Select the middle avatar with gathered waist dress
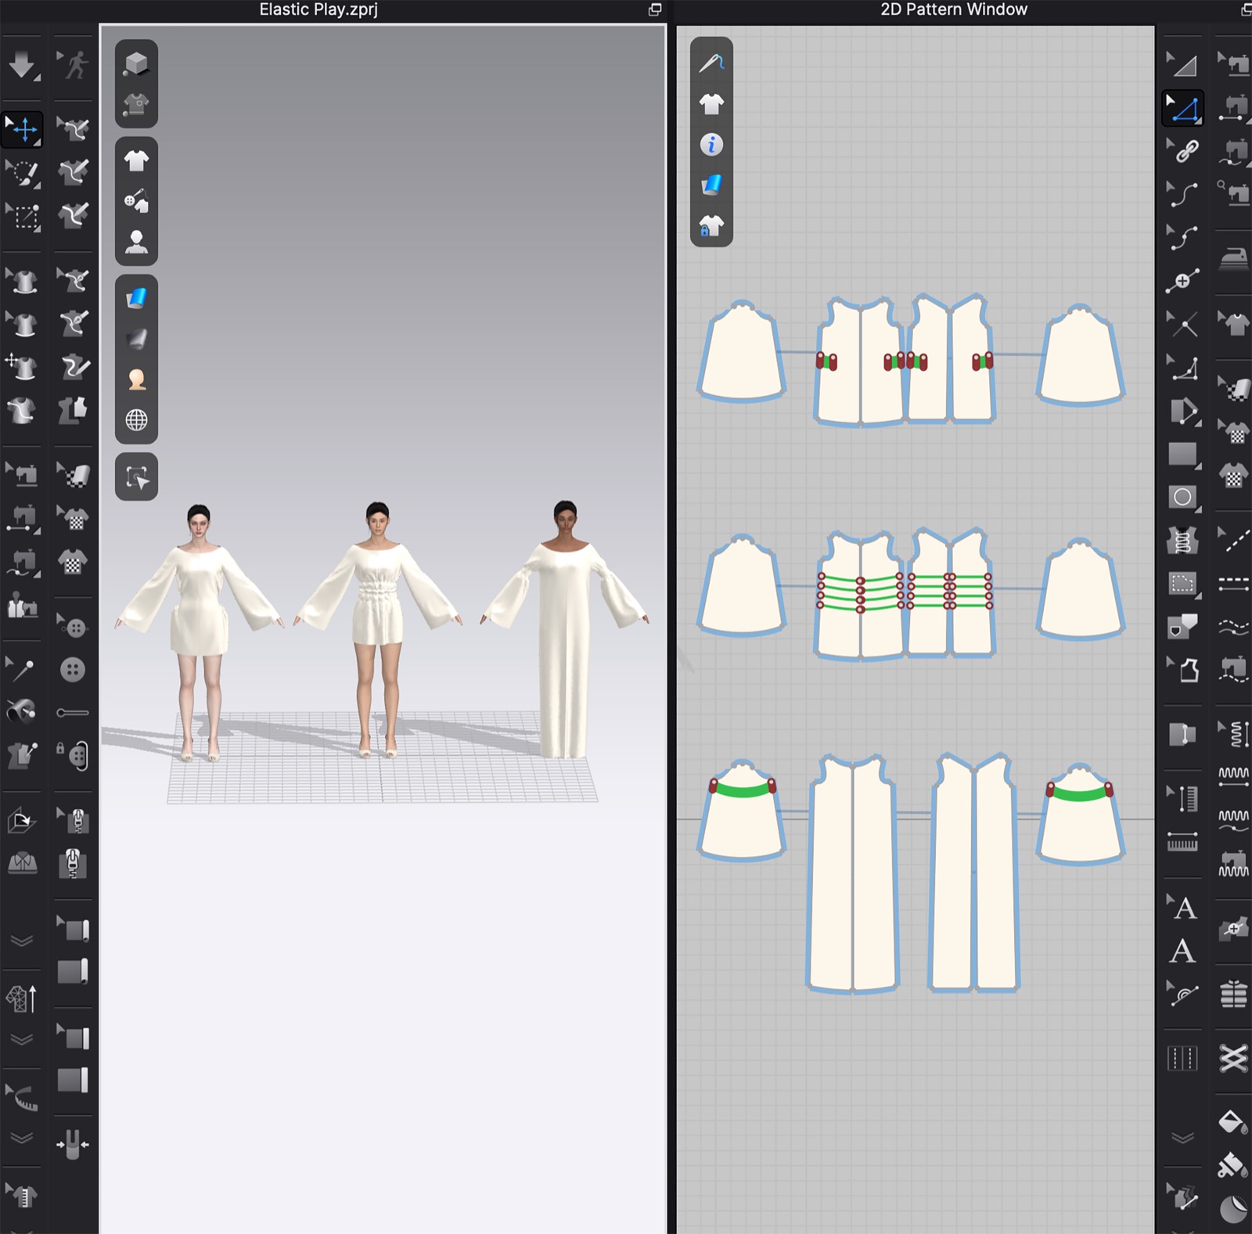 378,630
